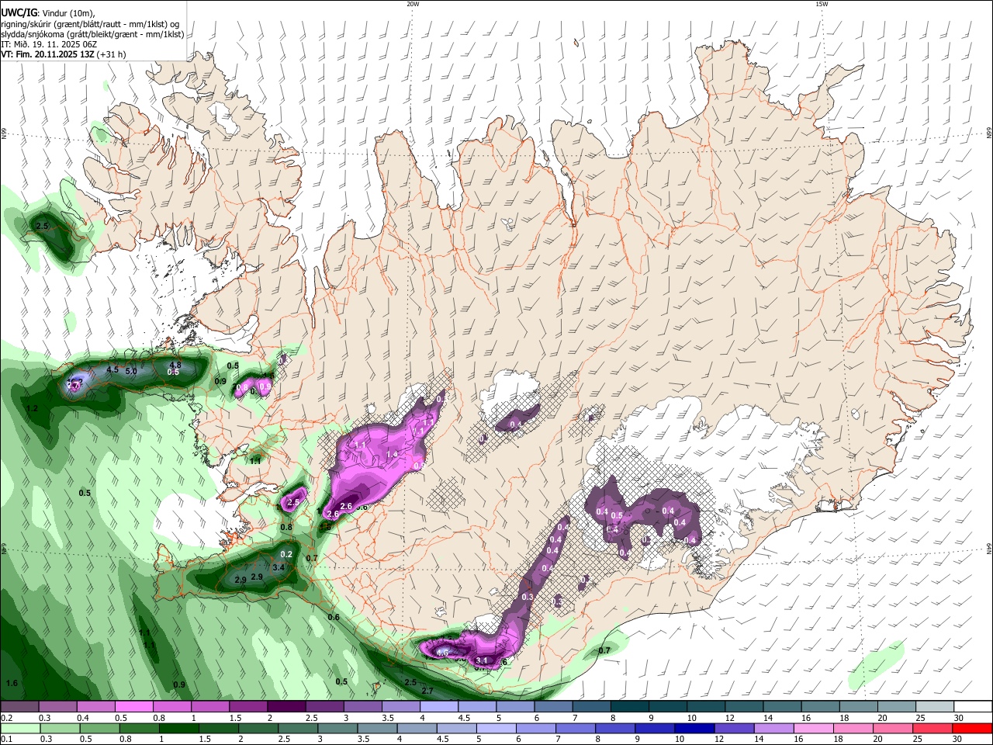Pick the white 30 swatch in the purple legend row
This screenshot has width=993, height=745.
click(972, 707)
